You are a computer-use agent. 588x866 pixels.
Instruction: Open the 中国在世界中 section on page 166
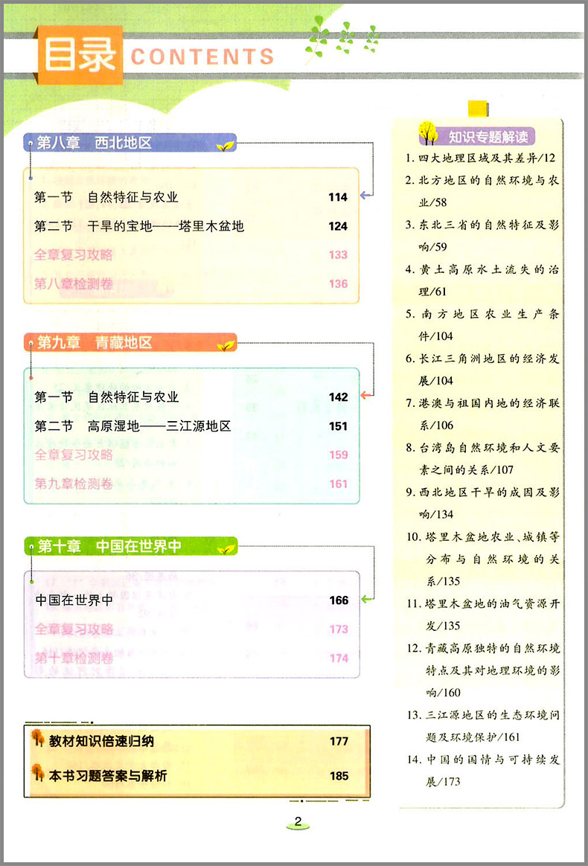(74, 600)
